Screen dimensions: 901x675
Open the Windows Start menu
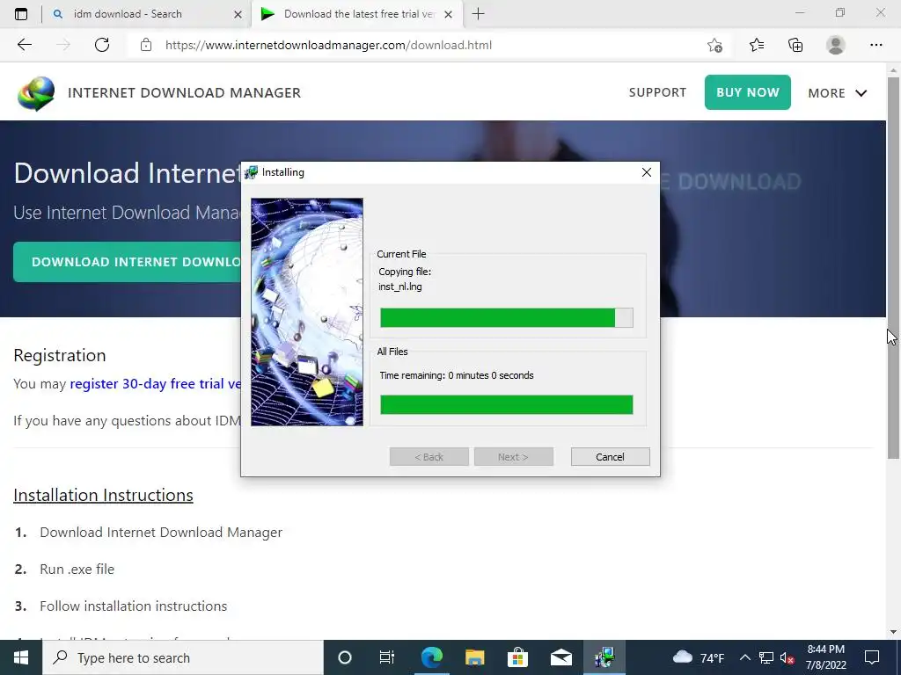point(21,657)
